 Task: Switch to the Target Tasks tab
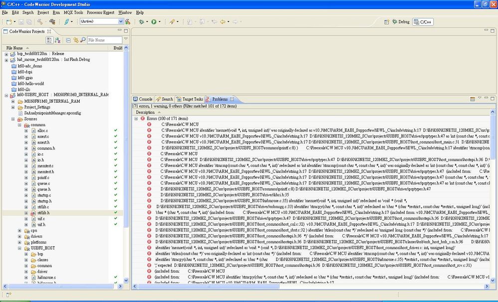tap(190, 99)
